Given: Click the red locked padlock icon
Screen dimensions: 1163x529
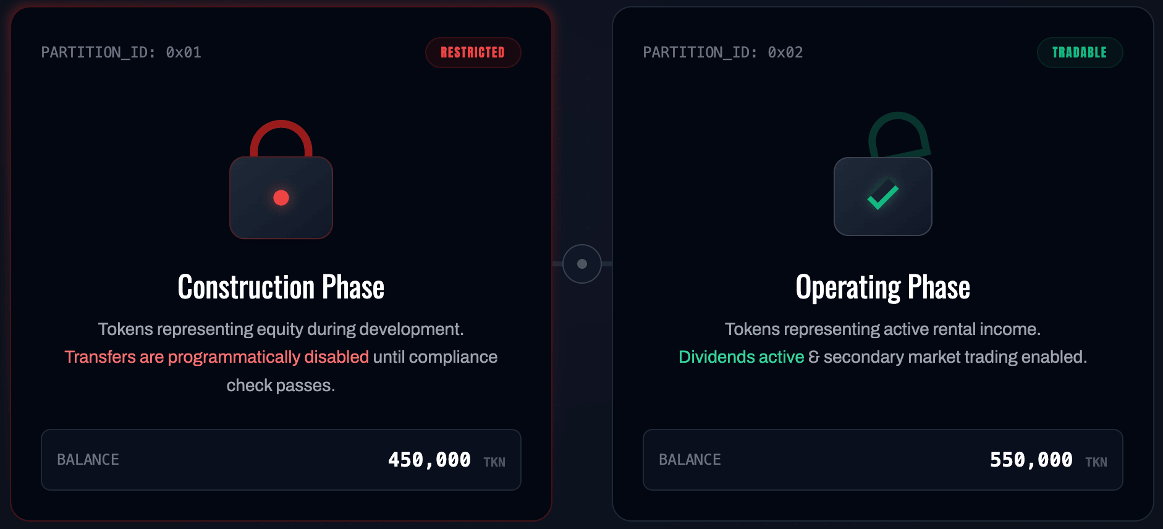Looking at the screenshot, I should [x=281, y=179].
